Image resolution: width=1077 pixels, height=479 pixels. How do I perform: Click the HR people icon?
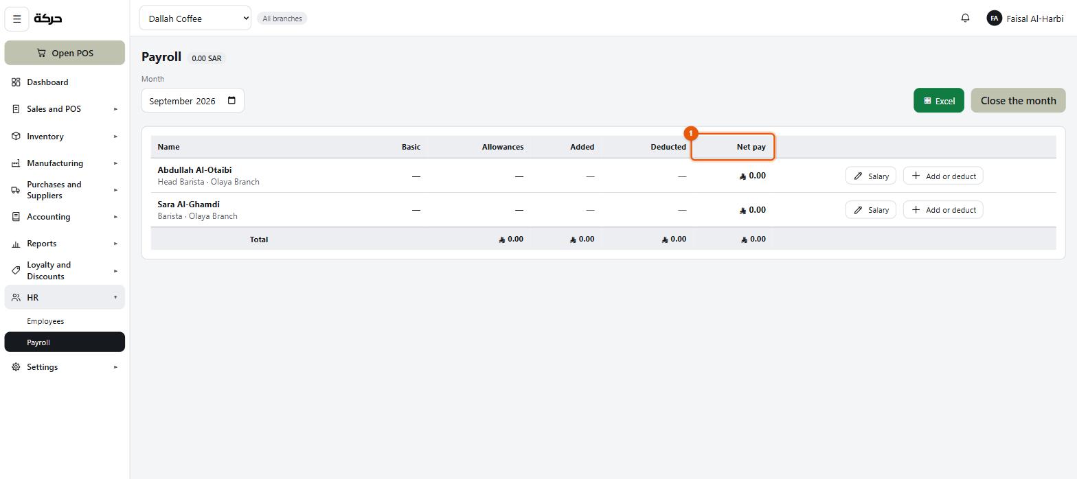pyautogui.click(x=16, y=298)
